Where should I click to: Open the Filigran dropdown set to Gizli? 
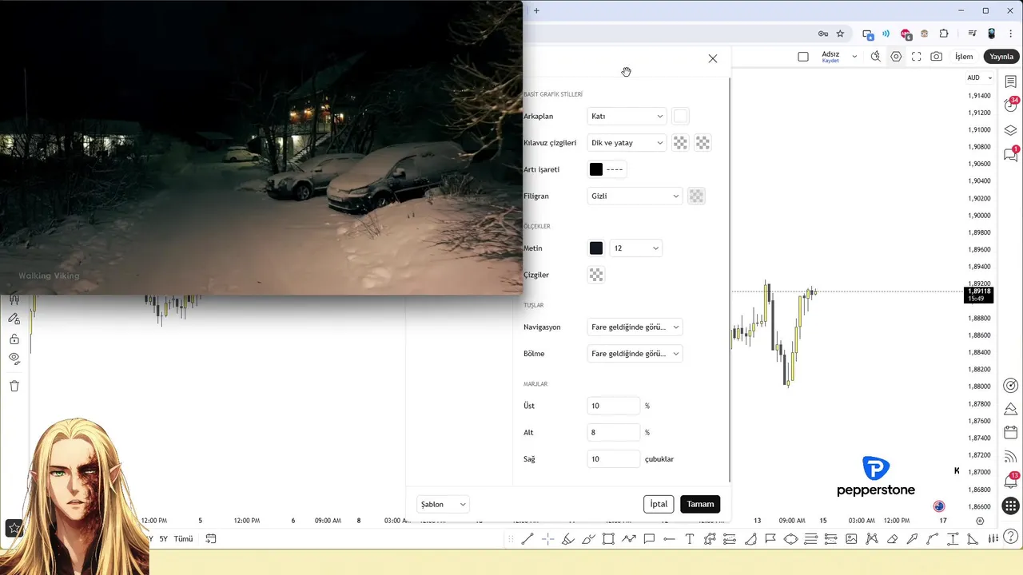[x=635, y=196]
